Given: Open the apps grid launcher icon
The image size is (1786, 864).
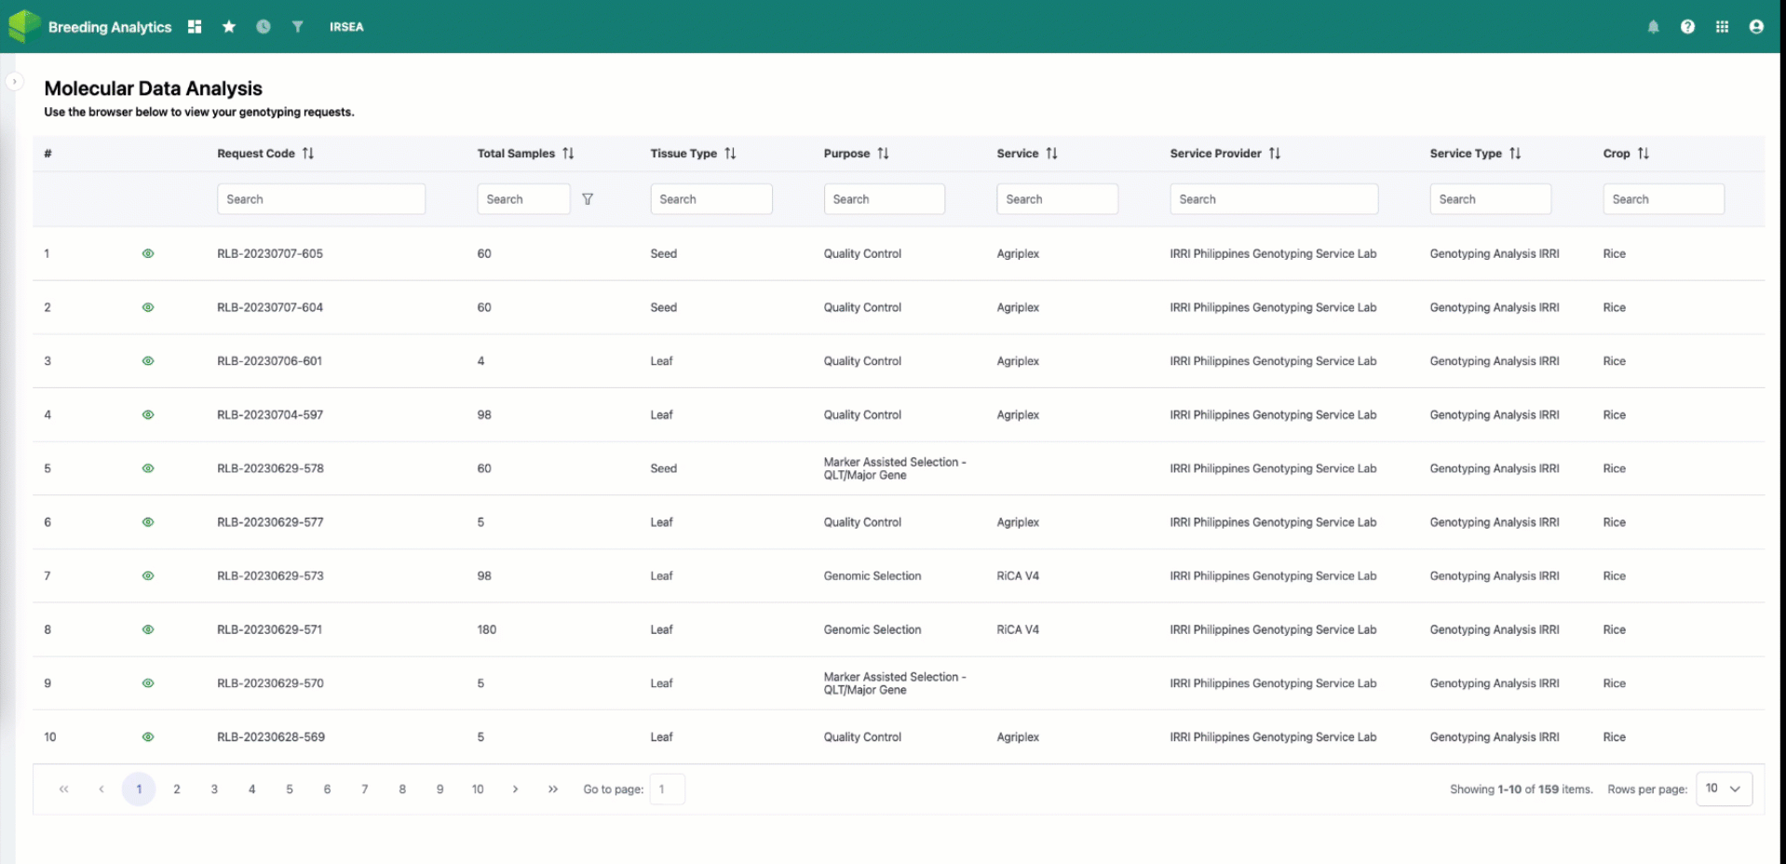Looking at the screenshot, I should (x=1722, y=27).
